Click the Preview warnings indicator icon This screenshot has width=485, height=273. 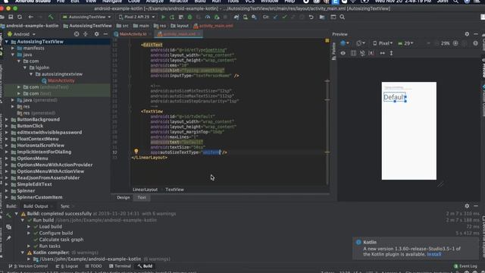[475, 44]
